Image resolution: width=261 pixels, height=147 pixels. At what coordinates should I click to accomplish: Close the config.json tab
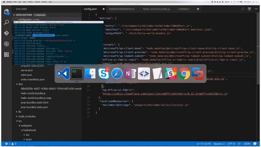pos(104,9)
